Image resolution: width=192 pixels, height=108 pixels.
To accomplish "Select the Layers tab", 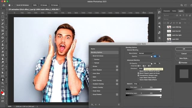I will [x=181, y=11].
